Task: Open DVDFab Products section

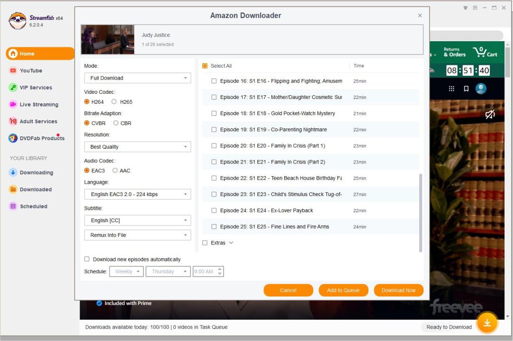Action: click(x=42, y=138)
